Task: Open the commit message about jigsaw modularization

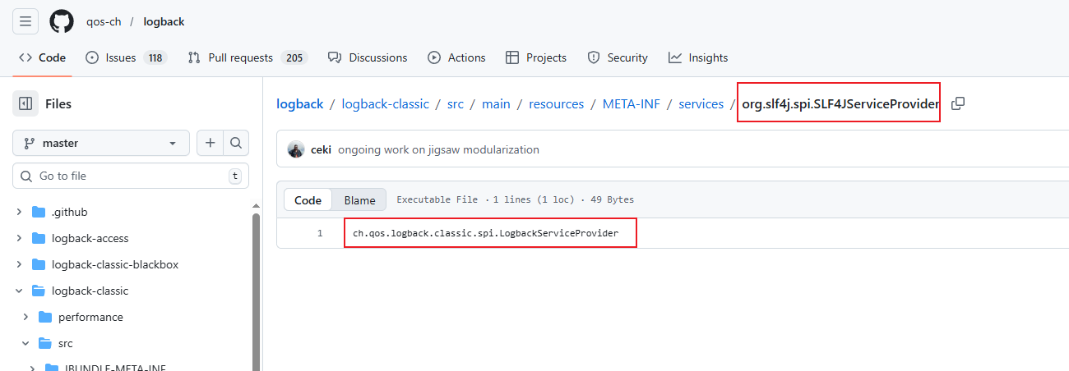Action: (438, 150)
